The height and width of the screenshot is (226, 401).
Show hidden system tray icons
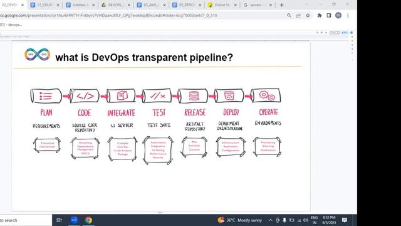coord(270,220)
